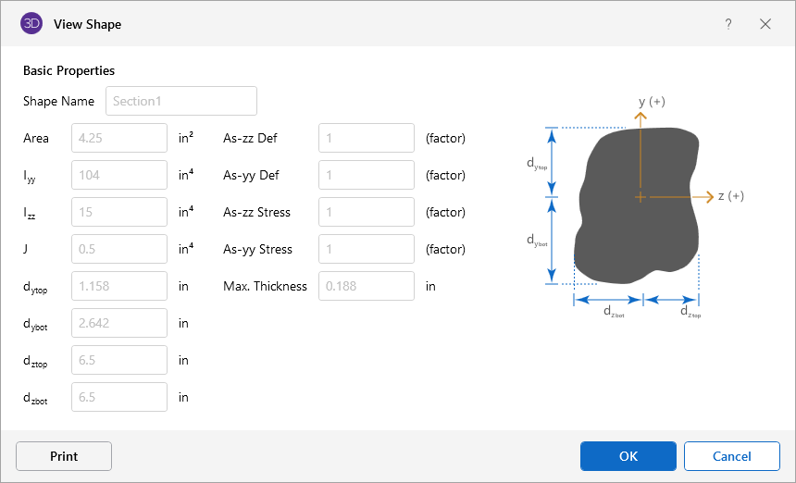Click the As-zz Stress factor field

[x=366, y=212]
